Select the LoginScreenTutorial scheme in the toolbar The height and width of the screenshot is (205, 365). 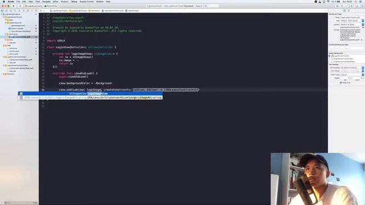coord(34,6)
